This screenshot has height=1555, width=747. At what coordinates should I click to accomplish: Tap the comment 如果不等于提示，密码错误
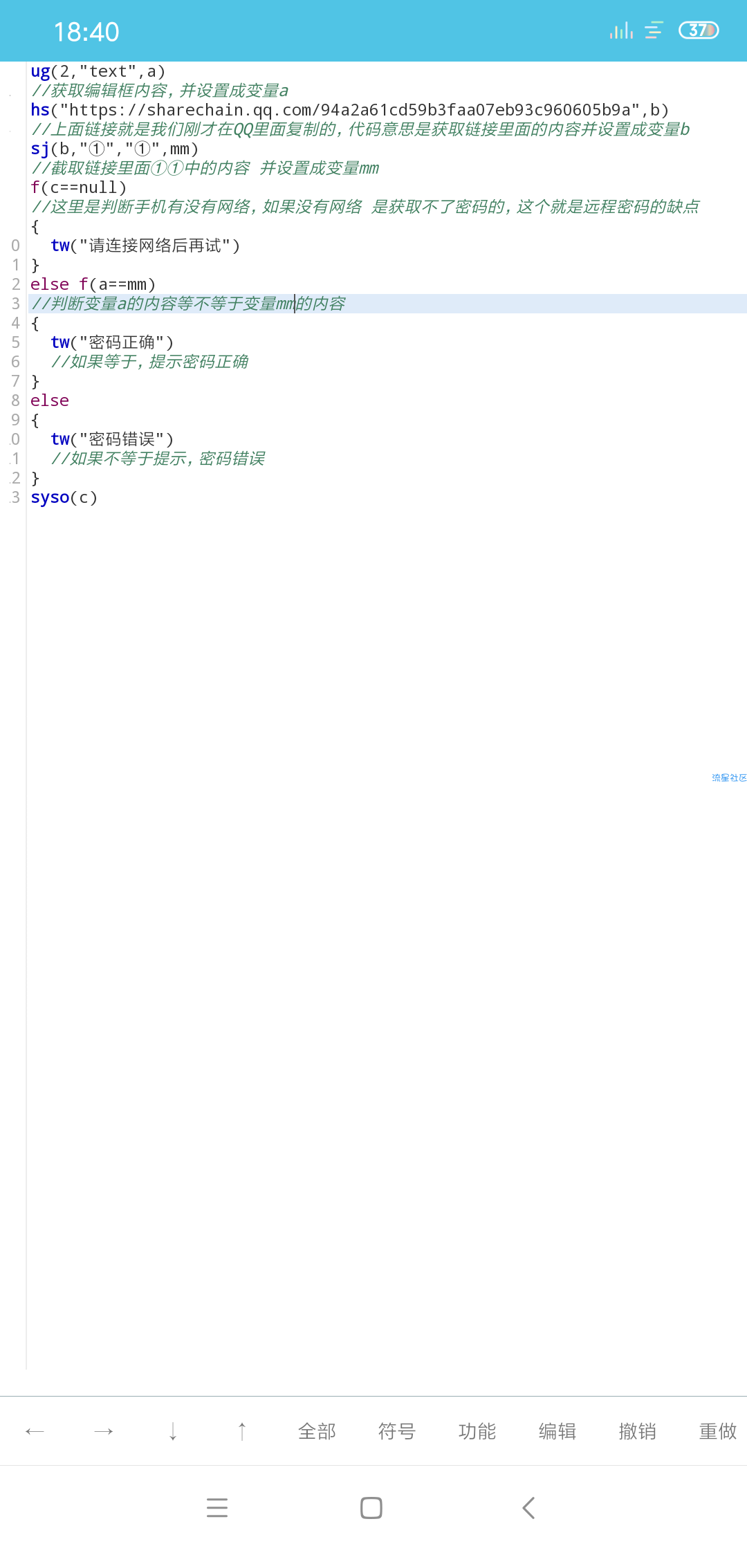point(158,459)
